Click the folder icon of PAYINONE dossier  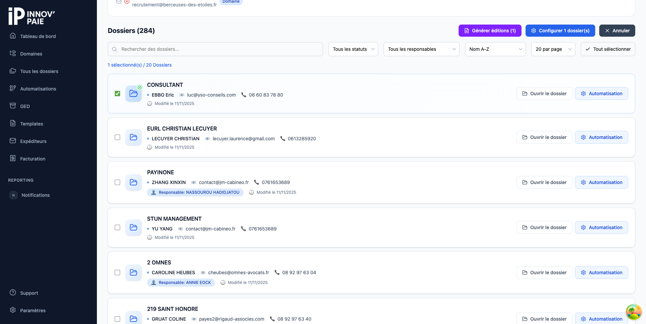pos(134,182)
